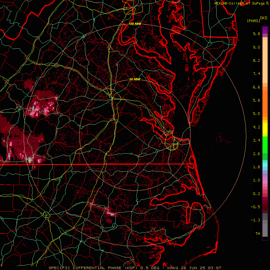Viewport: 270px width, 270px height.
Task: Click the 1.0 legend value
Action: tap(256, 180)
